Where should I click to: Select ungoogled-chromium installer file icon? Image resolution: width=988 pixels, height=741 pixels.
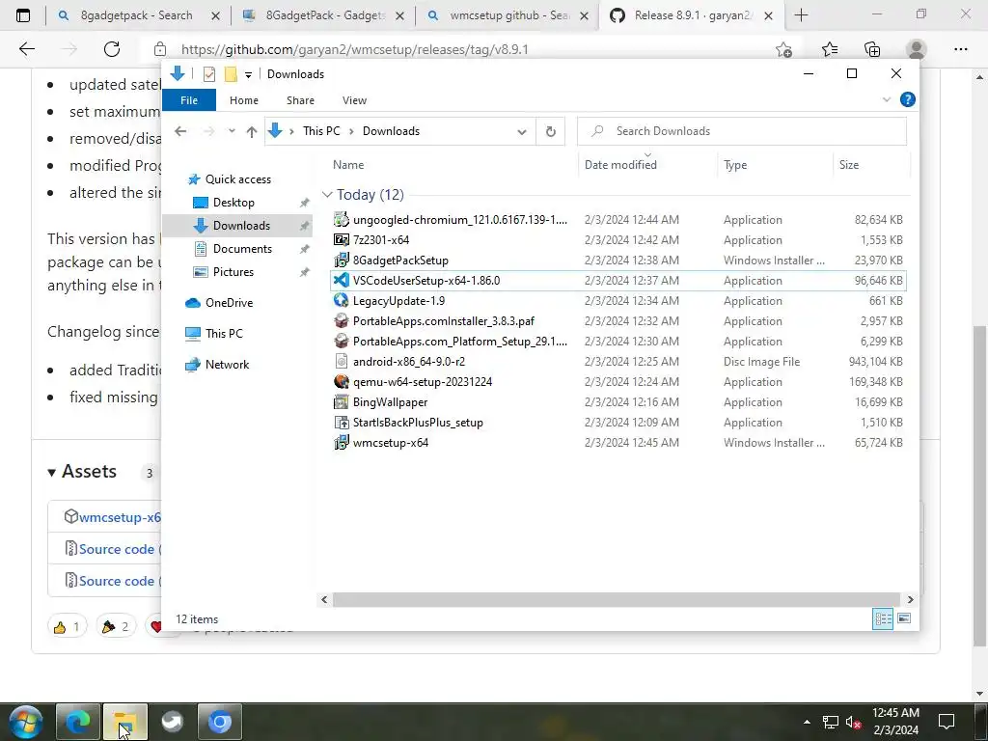coord(341,219)
